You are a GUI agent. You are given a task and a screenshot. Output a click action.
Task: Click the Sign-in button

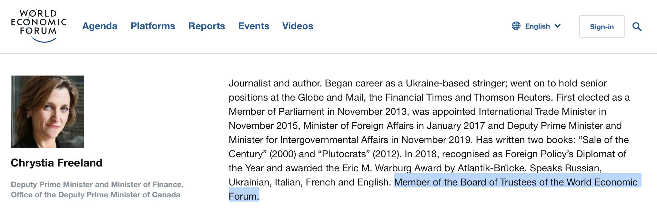tap(602, 27)
